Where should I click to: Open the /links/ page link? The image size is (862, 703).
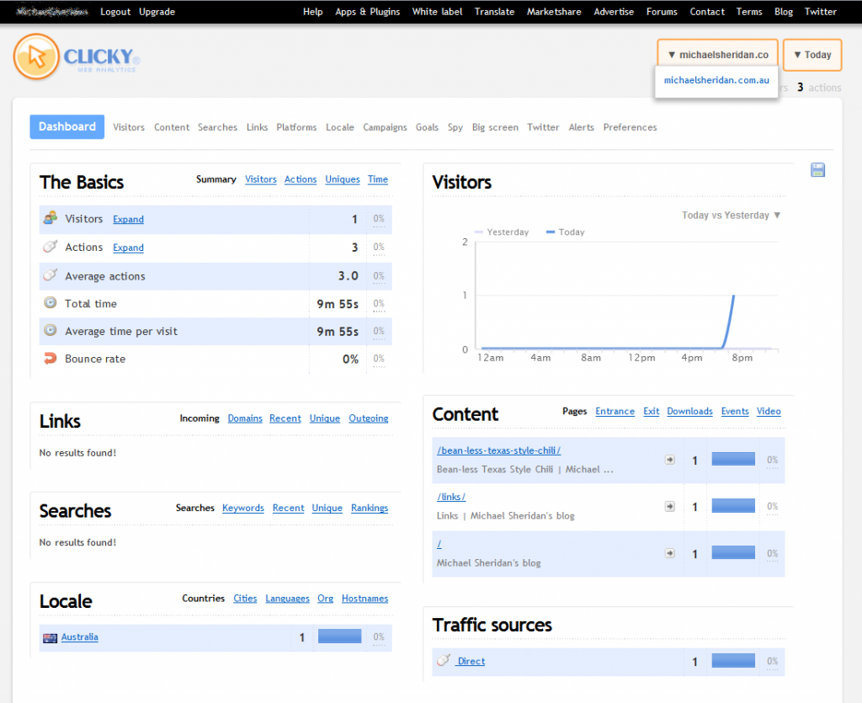[451, 497]
